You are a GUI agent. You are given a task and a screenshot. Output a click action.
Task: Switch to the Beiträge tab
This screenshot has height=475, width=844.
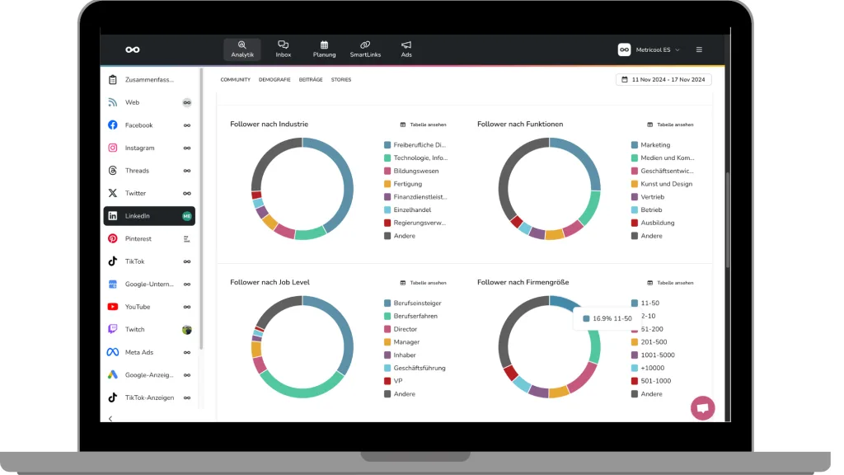[x=310, y=80]
